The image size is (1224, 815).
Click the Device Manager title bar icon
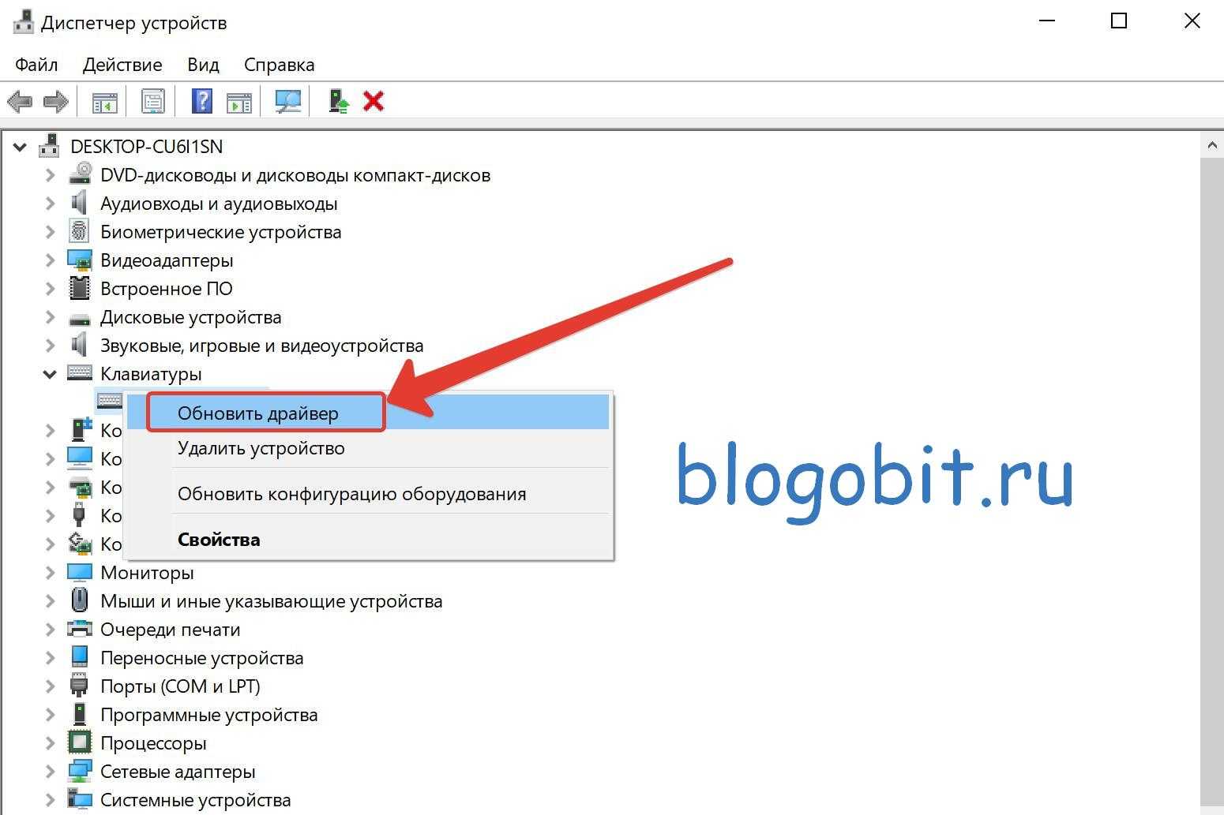[23, 21]
